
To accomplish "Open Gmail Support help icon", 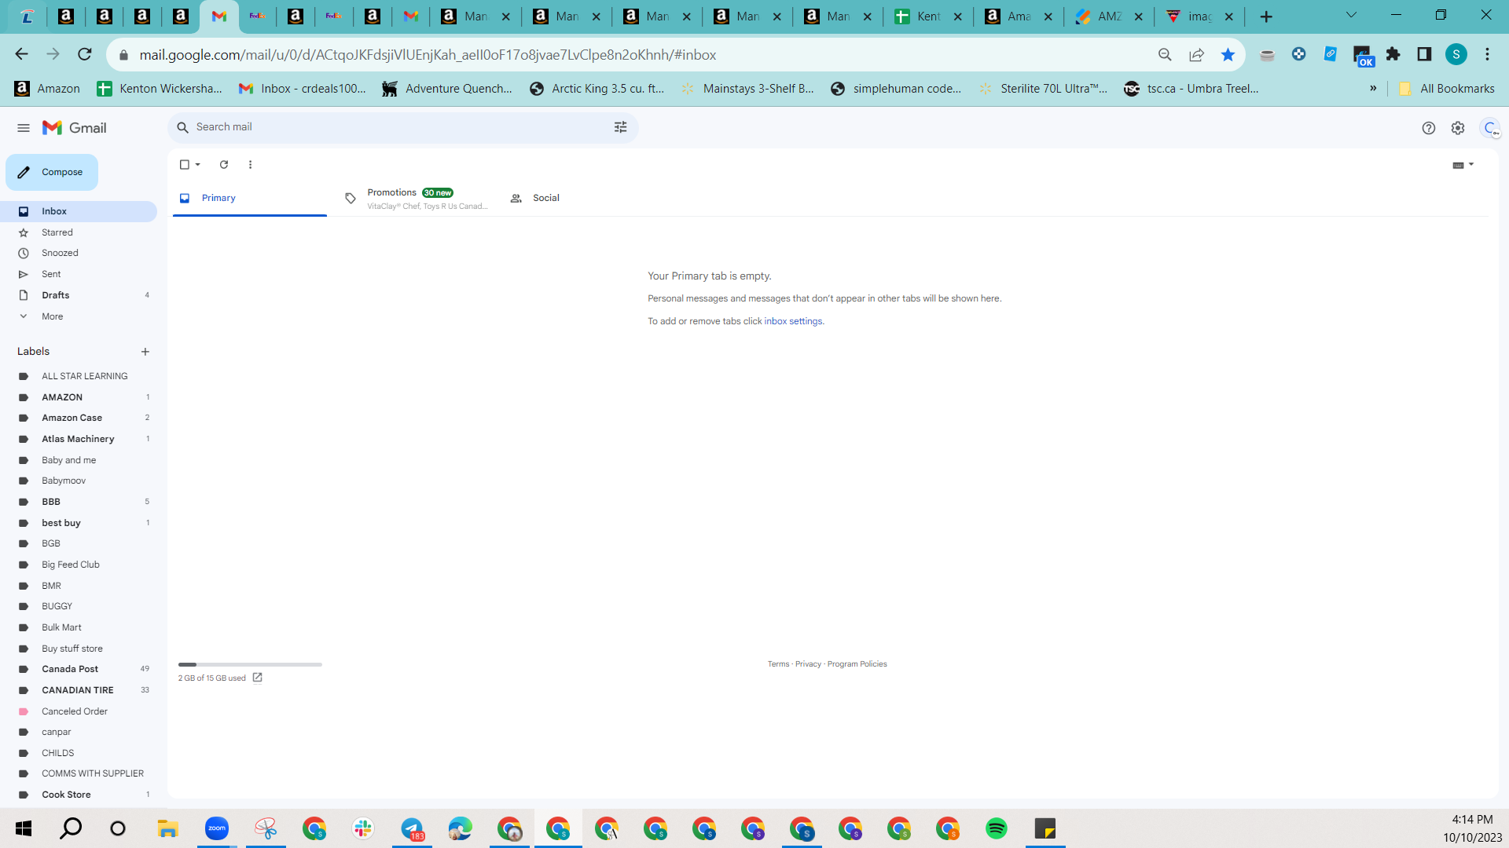I will [1429, 128].
